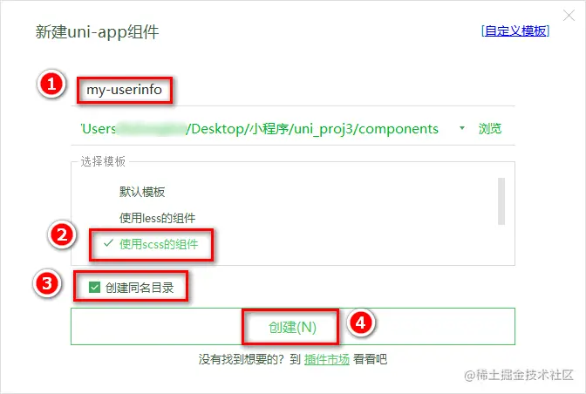Screen dimensions: 586x394
Task: Click the 浏览 browse button
Action: pos(490,129)
